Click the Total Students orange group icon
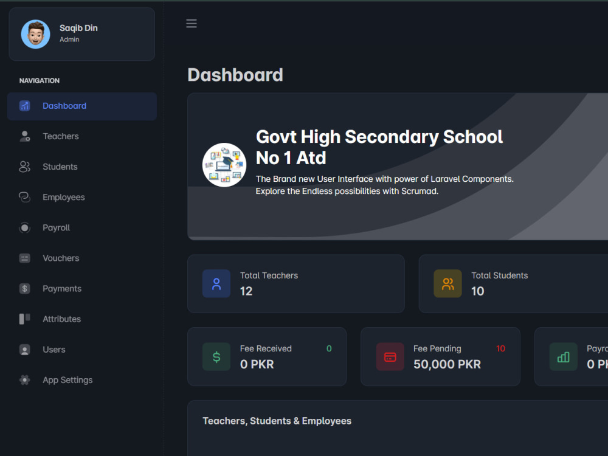 [x=447, y=283]
